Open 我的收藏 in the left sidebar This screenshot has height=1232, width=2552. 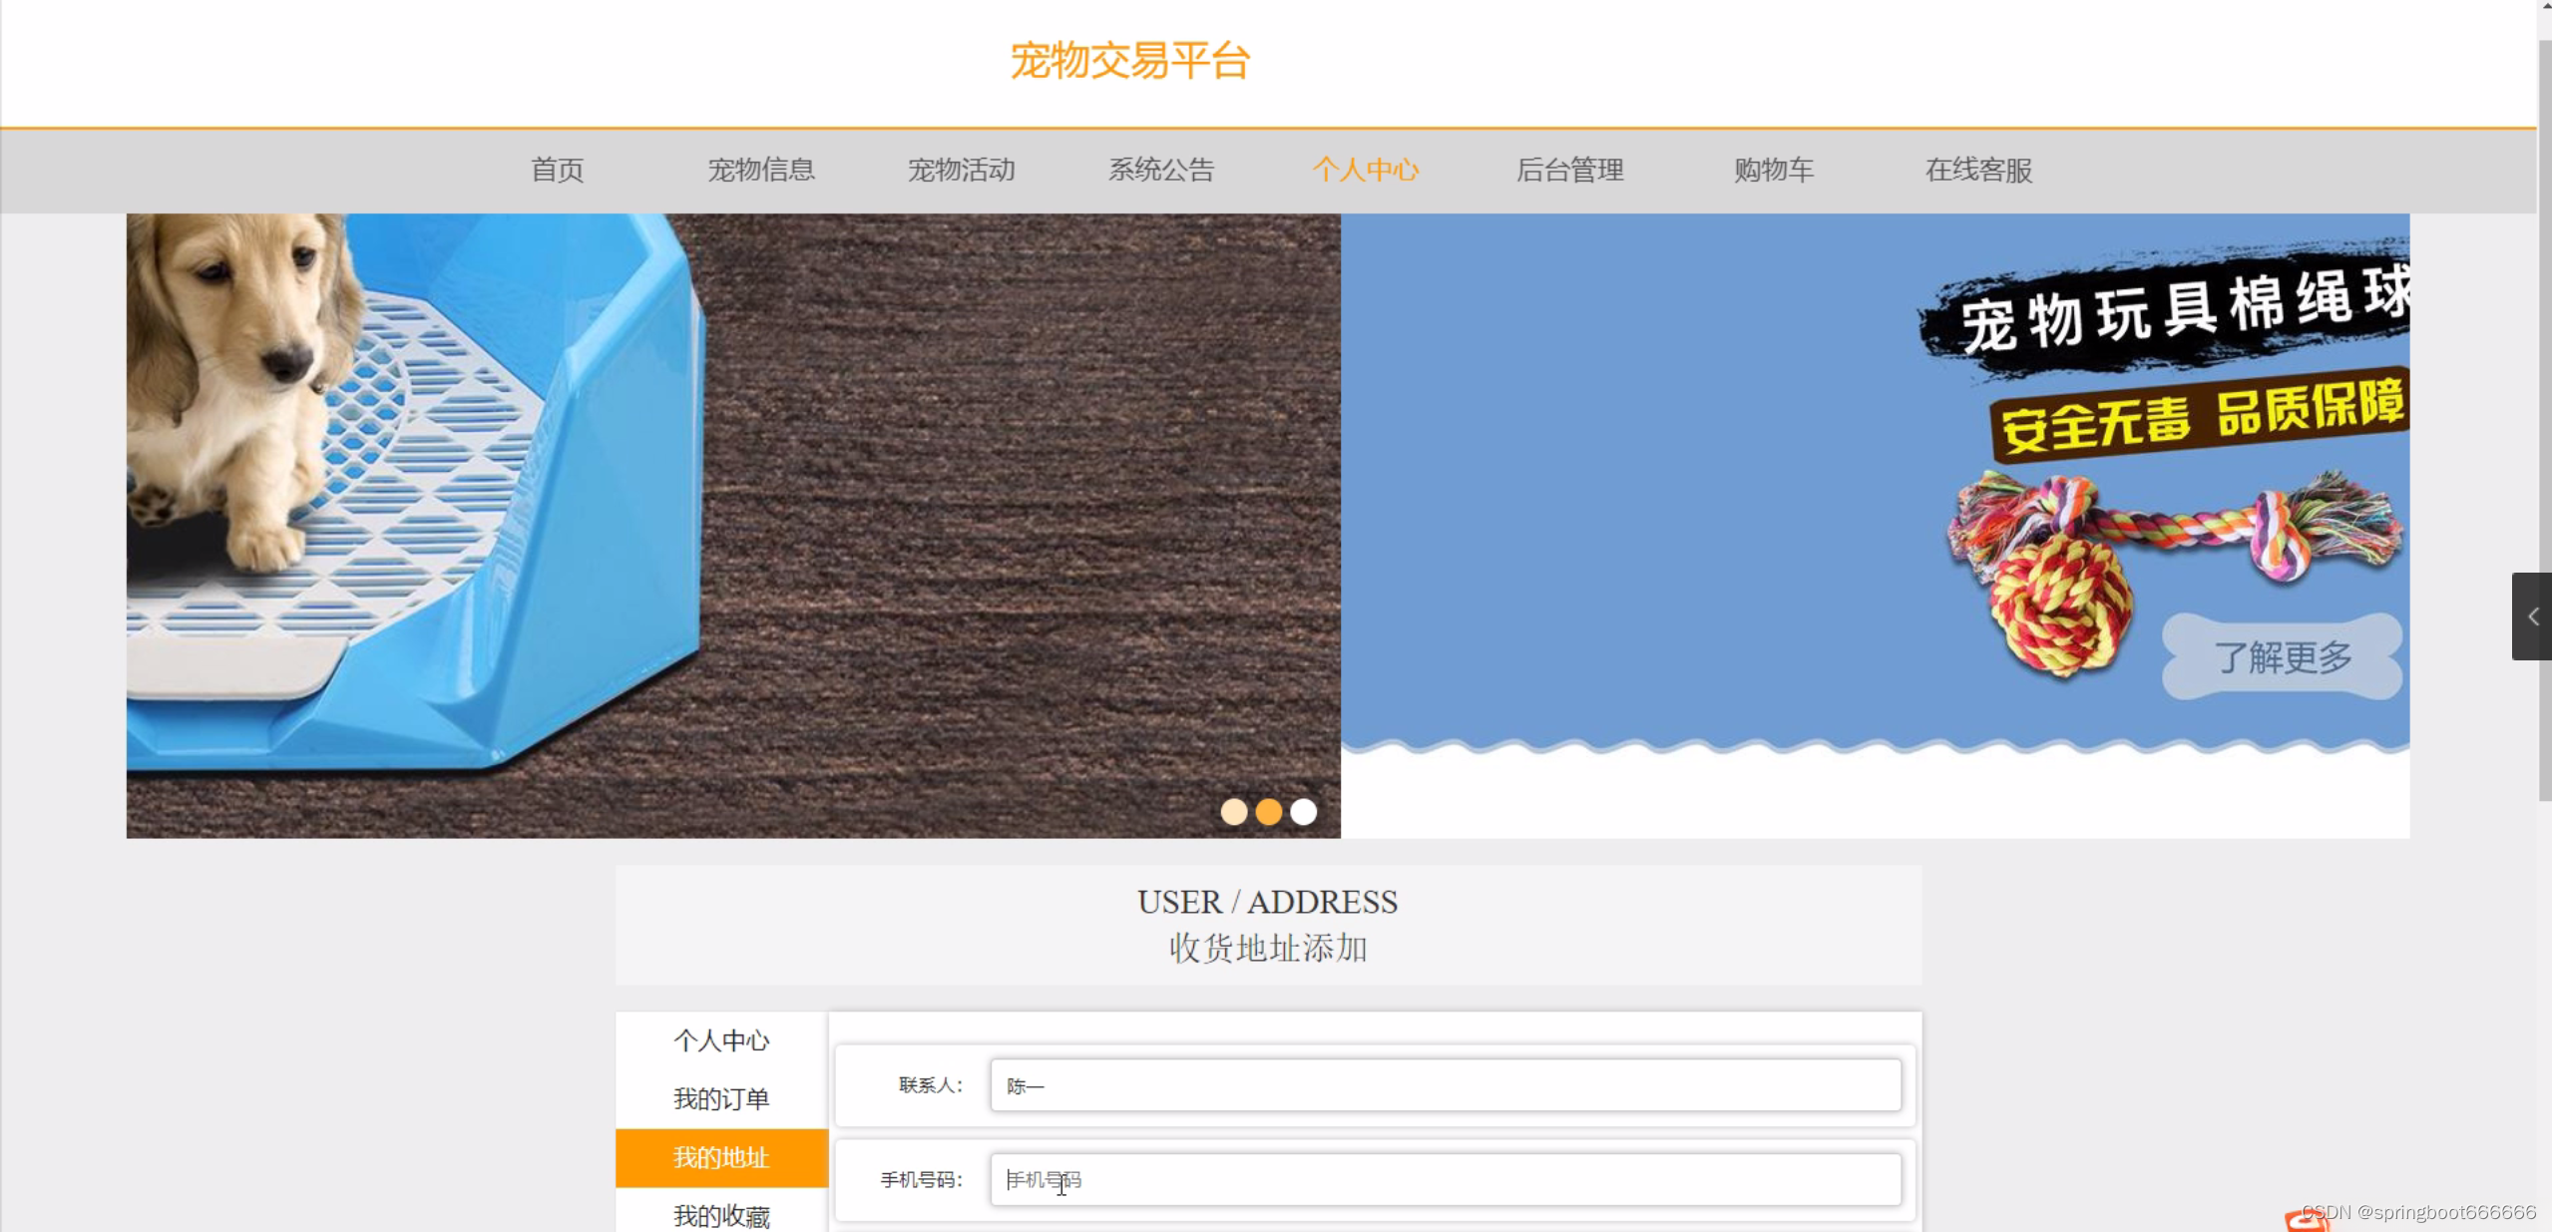pos(721,1215)
